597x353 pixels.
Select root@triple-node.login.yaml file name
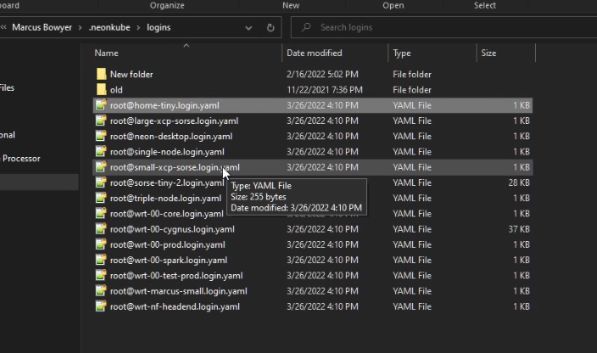click(x=165, y=199)
